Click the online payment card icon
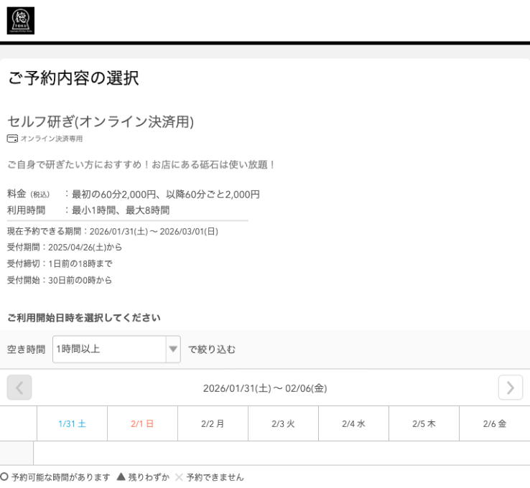 12,139
